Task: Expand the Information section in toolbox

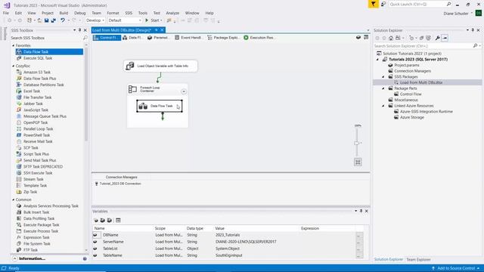Action: 15,258
